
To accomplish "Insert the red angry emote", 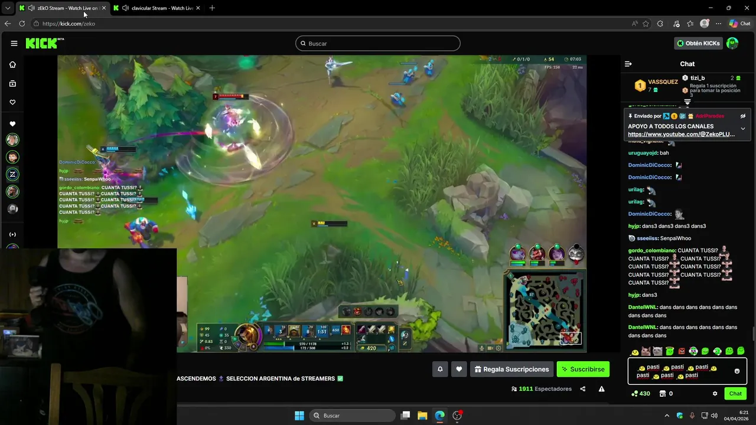I will (x=682, y=352).
